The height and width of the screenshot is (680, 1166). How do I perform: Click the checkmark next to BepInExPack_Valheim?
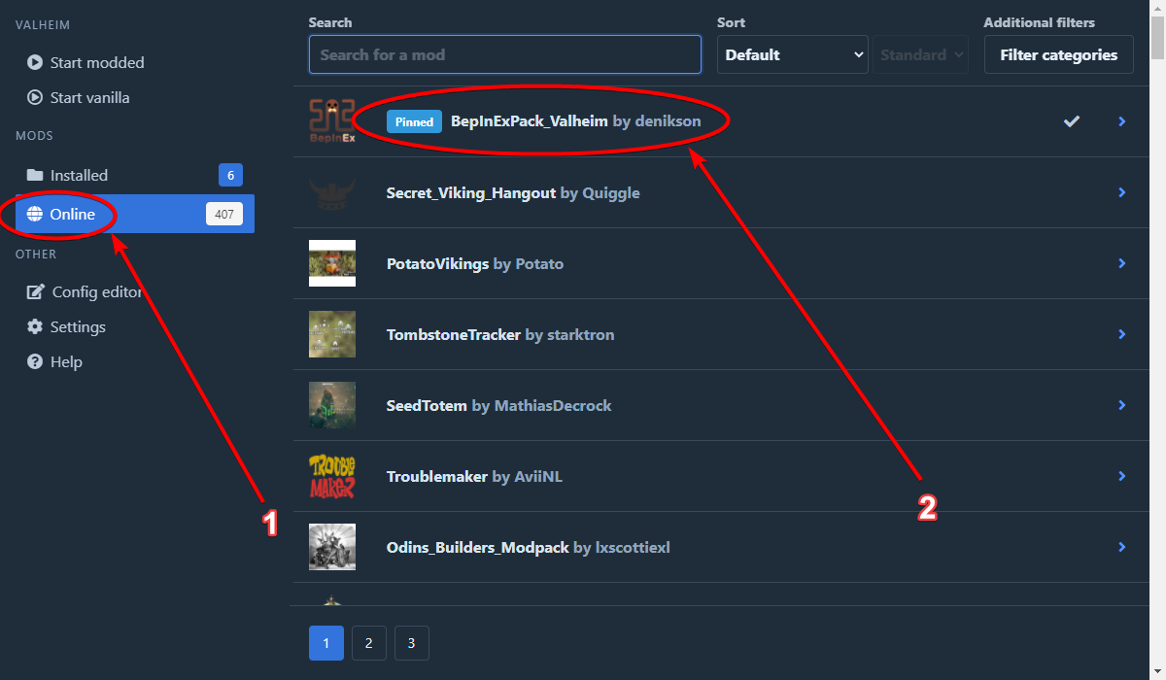pos(1072,121)
